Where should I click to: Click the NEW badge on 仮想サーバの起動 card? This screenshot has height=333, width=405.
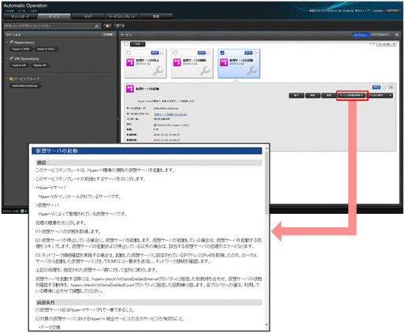248,53
